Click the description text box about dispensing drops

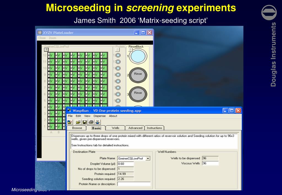pyautogui.click(x=154, y=141)
